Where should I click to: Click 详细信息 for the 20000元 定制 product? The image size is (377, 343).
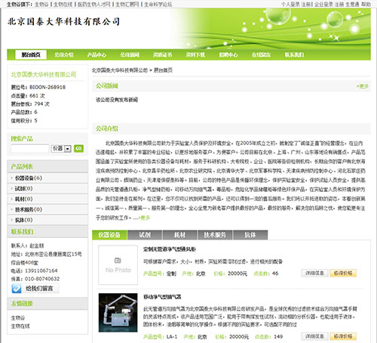click(314, 273)
